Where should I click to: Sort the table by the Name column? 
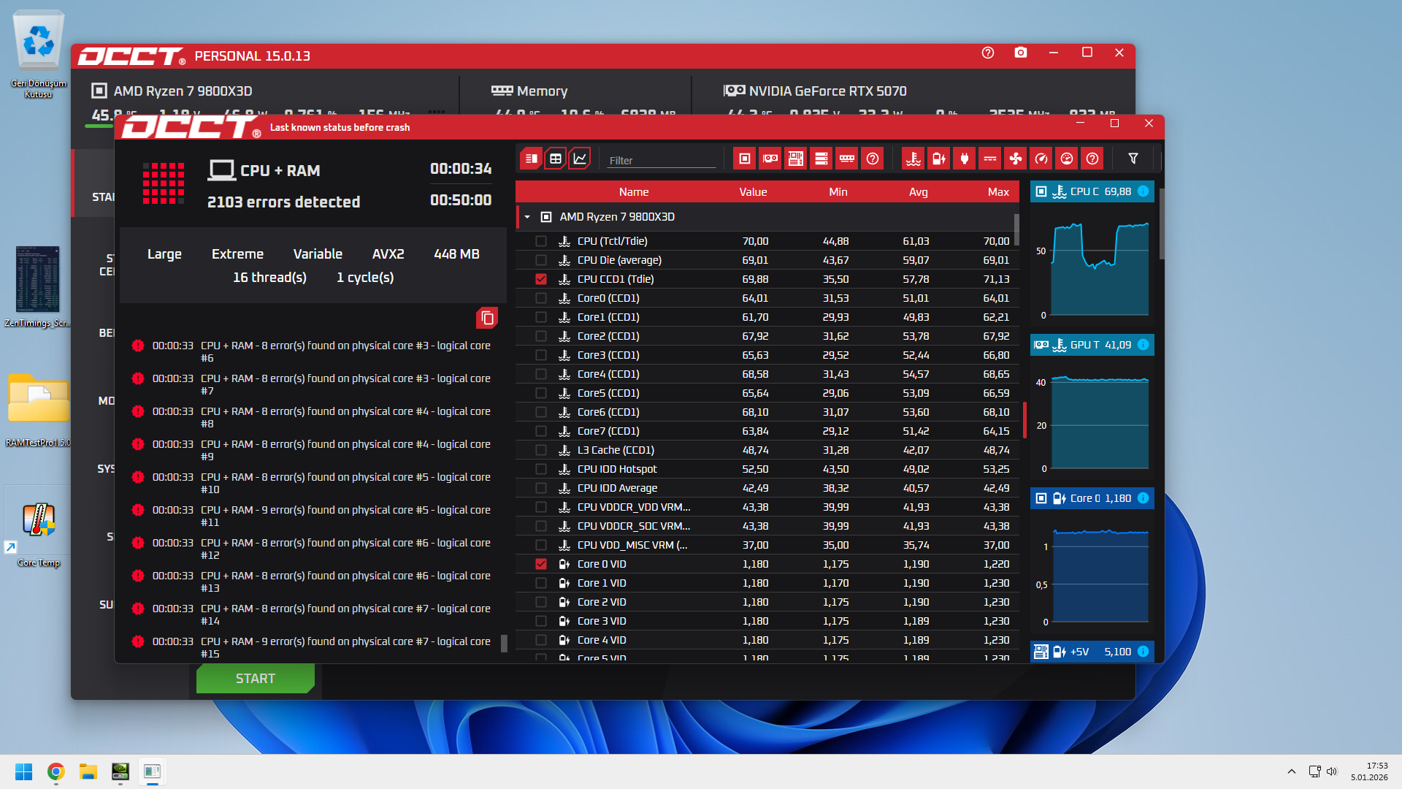634,192
